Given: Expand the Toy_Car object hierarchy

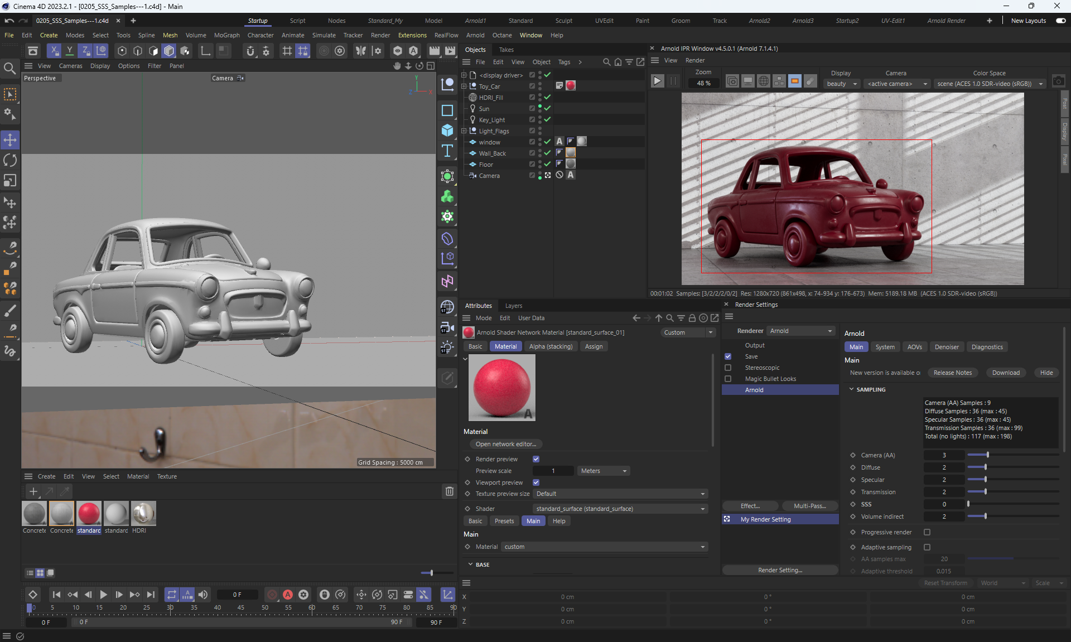Looking at the screenshot, I should point(464,86).
